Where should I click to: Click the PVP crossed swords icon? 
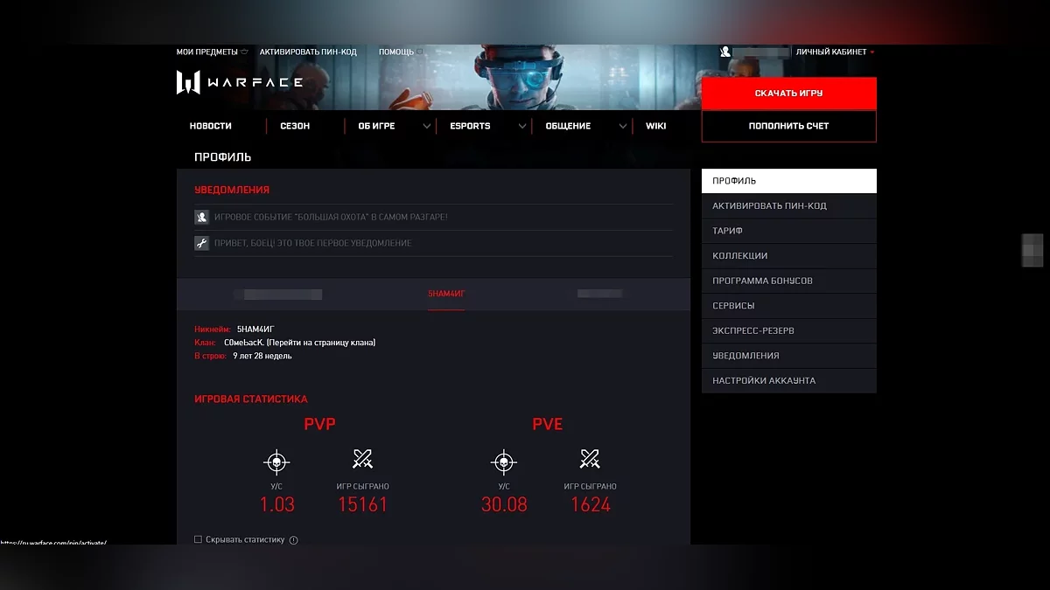(362, 459)
